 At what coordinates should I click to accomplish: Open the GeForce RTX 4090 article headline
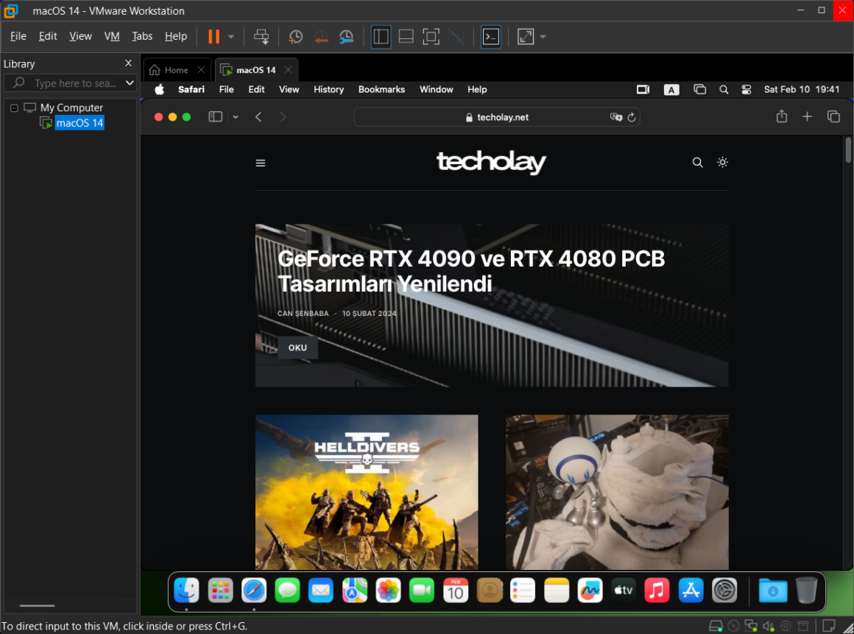point(471,271)
